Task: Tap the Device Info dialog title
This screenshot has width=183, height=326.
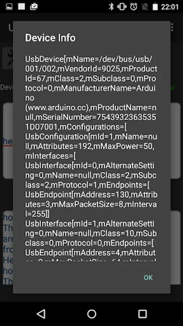Action: coord(50,38)
